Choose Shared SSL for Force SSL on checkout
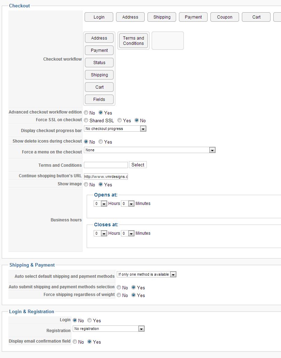This screenshot has height=358, width=281. pyautogui.click(x=86, y=121)
